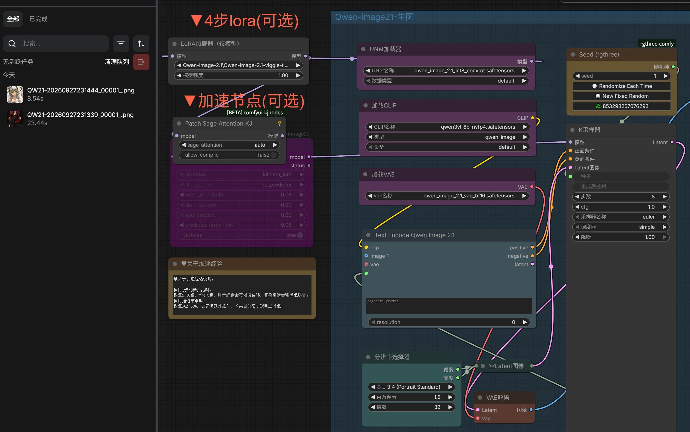Screen dimensions: 690x432
Task: Click the cfg value field showing 1.0
Action: [621, 207]
